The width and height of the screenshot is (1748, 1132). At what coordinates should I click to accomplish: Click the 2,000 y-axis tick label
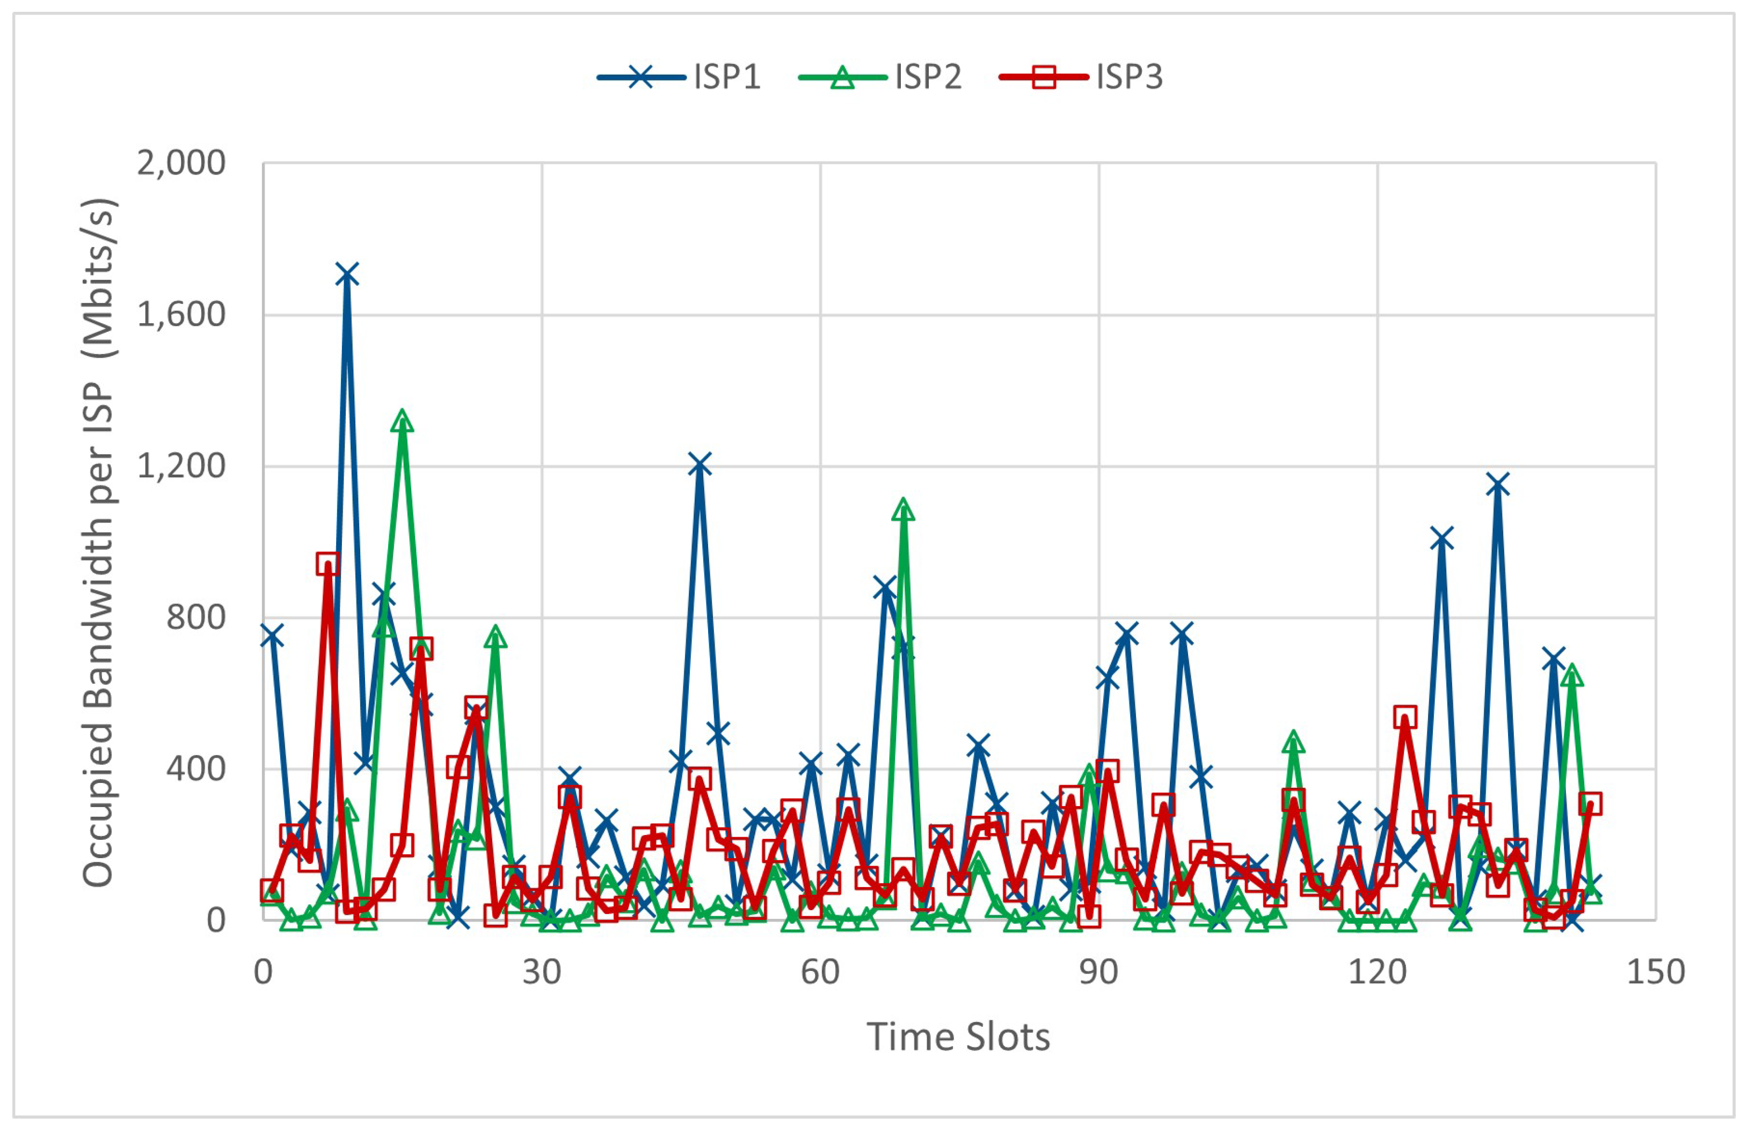pos(181,162)
